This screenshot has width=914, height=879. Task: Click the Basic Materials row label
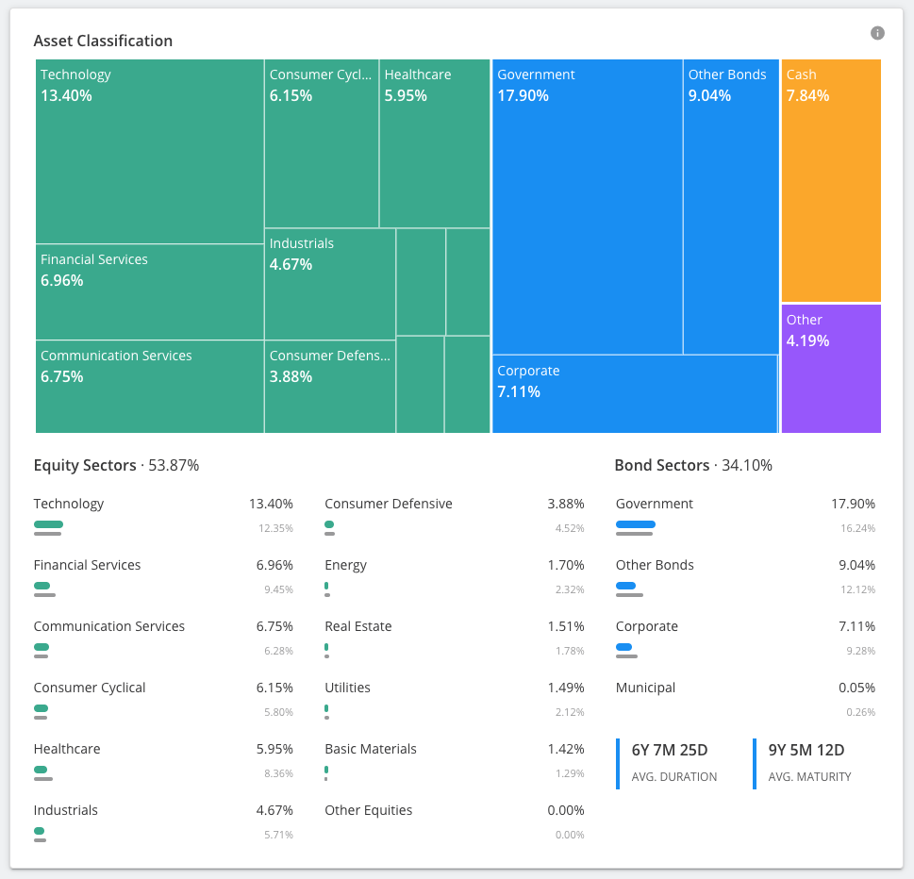[371, 749]
